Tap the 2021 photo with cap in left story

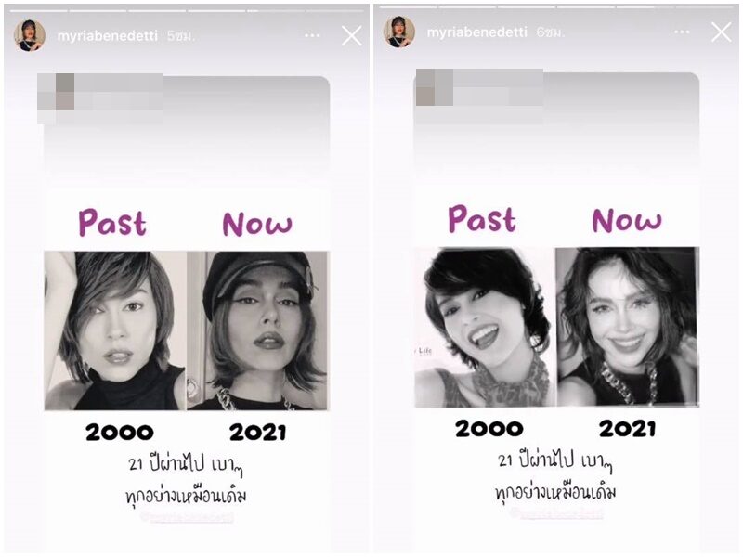(257, 330)
